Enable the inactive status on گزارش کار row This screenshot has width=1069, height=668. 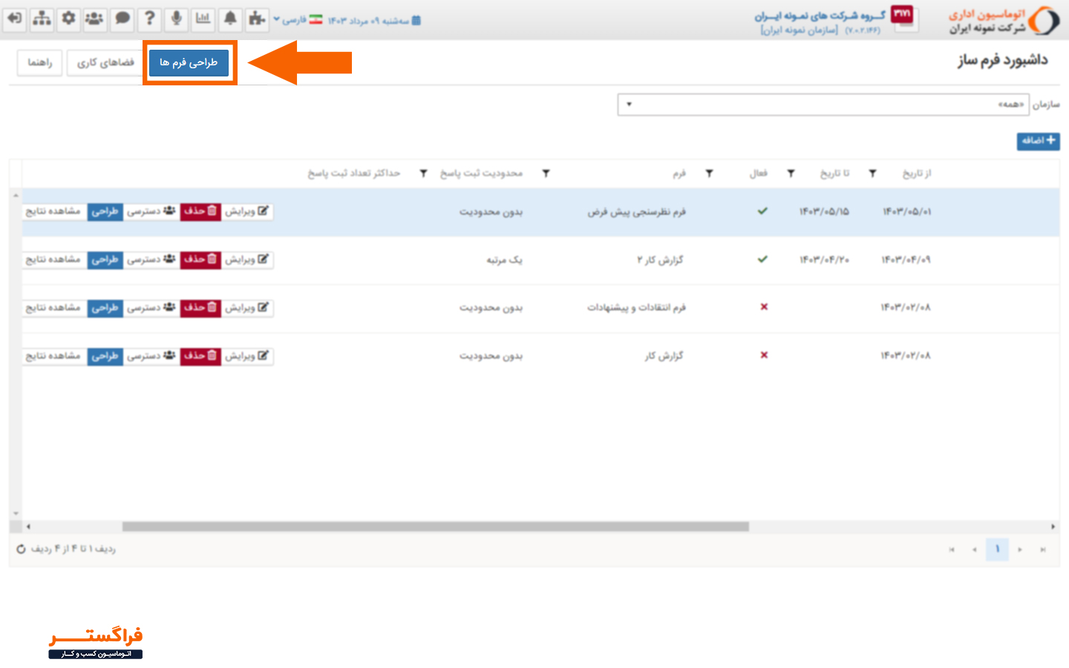point(763,356)
